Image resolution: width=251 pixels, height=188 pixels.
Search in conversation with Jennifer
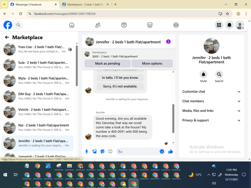pyautogui.click(x=219, y=75)
